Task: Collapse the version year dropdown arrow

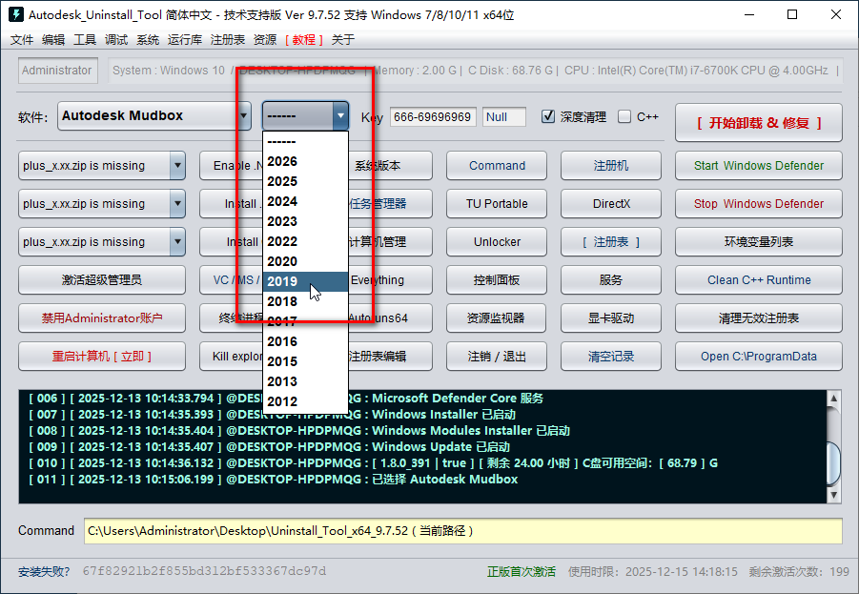Action: [340, 115]
